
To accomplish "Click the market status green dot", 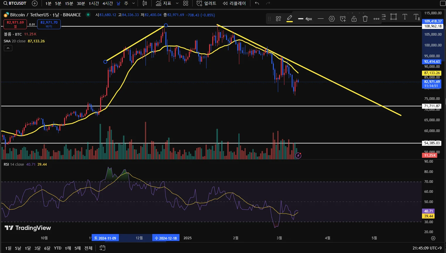I will pyautogui.click(x=88, y=15).
